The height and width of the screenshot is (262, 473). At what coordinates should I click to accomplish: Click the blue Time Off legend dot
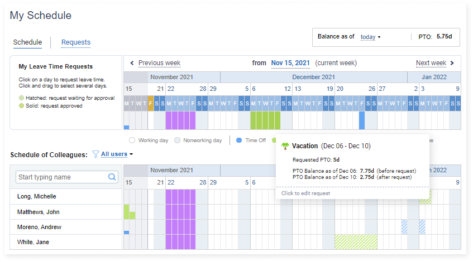pyautogui.click(x=239, y=140)
